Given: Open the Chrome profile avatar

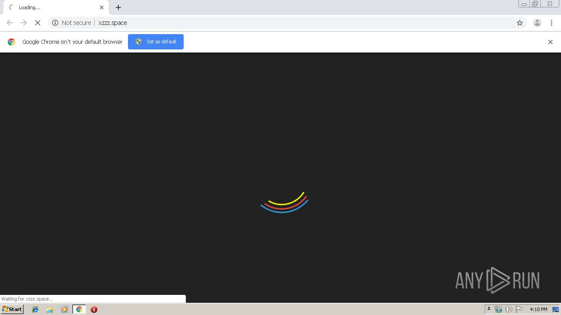Looking at the screenshot, I should coord(537,23).
